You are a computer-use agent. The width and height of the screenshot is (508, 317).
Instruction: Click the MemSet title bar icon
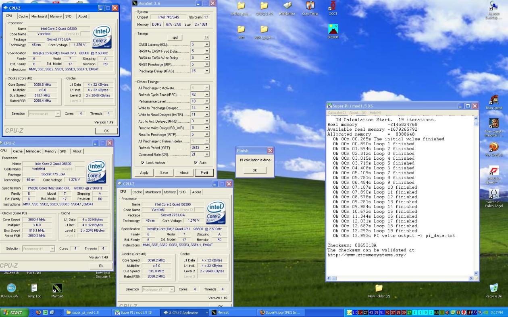coord(135,3)
